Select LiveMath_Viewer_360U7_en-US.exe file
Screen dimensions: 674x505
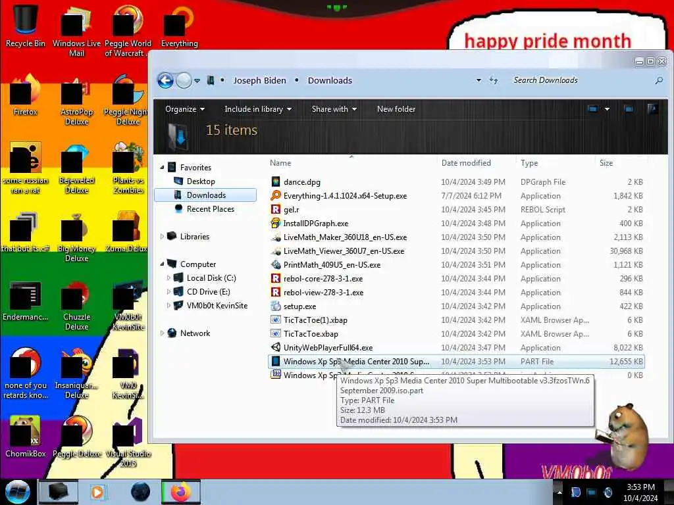(x=344, y=251)
